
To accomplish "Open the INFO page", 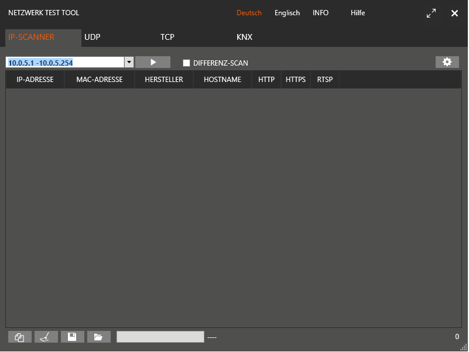I will coord(320,13).
